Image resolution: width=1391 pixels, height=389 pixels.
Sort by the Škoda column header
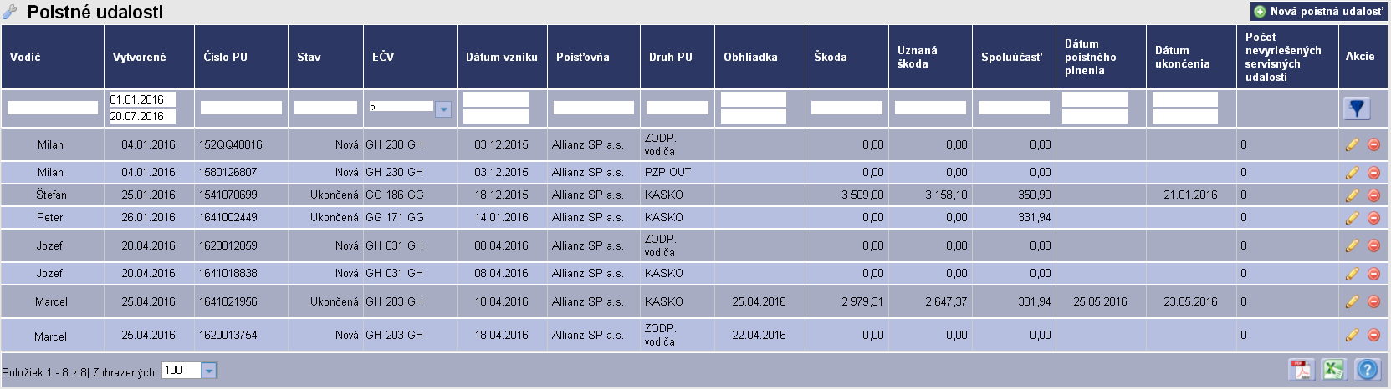(830, 57)
